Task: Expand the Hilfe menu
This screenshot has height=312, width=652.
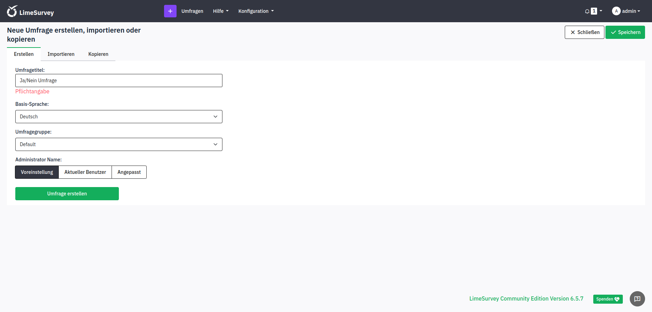Action: pos(221,11)
